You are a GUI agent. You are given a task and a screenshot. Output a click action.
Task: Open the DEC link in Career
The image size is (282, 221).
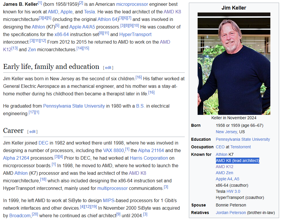pos(43,143)
